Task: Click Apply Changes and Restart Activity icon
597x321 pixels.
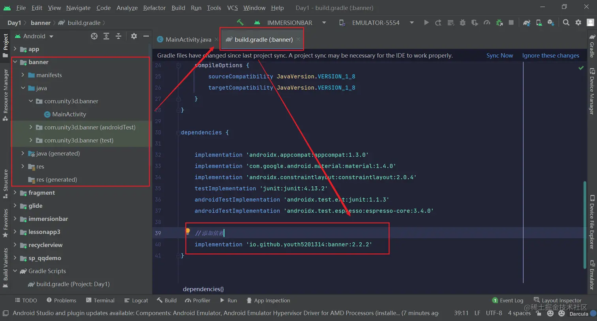Action: pyautogui.click(x=438, y=23)
